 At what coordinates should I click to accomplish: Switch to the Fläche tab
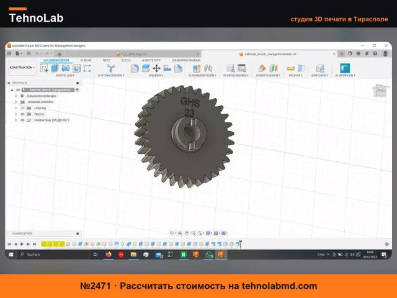click(86, 60)
